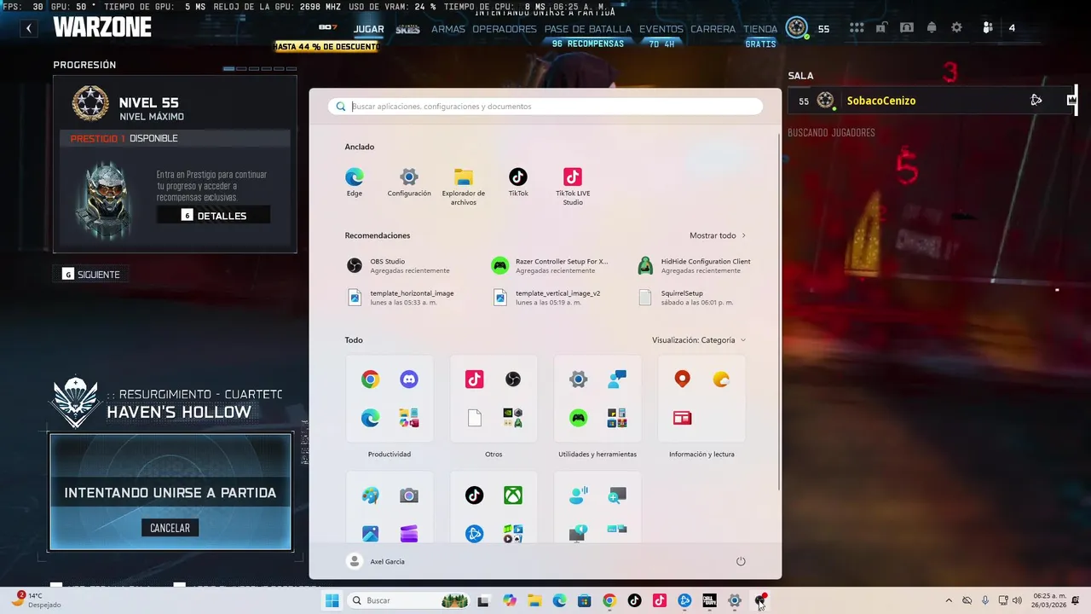This screenshot has height=614, width=1091.
Task: Click Warzone back arrow icon
Action: click(x=29, y=28)
